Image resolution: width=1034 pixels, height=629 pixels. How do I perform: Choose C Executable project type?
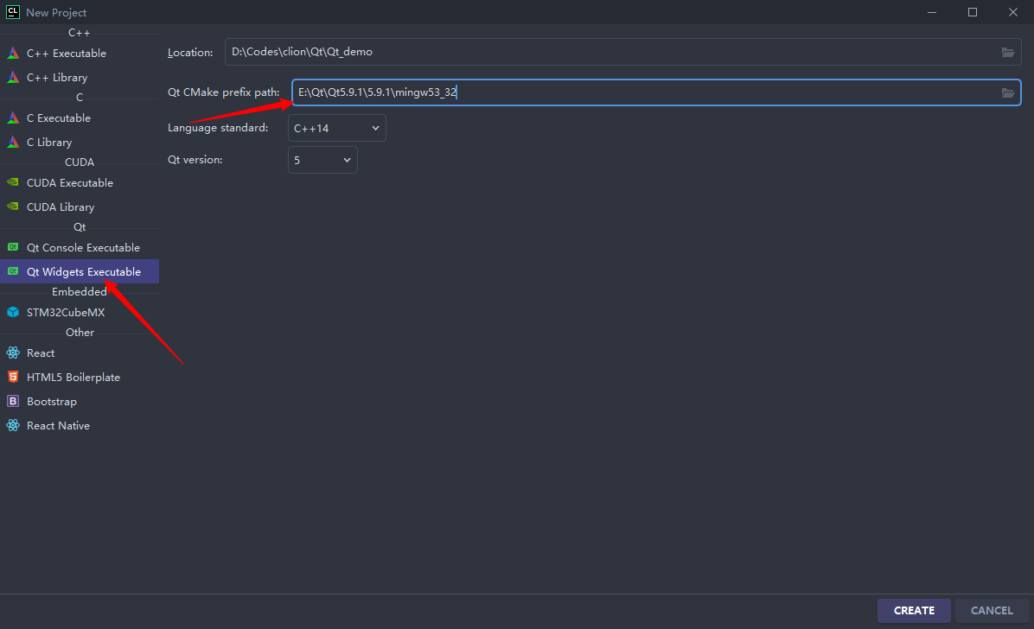(x=80, y=118)
